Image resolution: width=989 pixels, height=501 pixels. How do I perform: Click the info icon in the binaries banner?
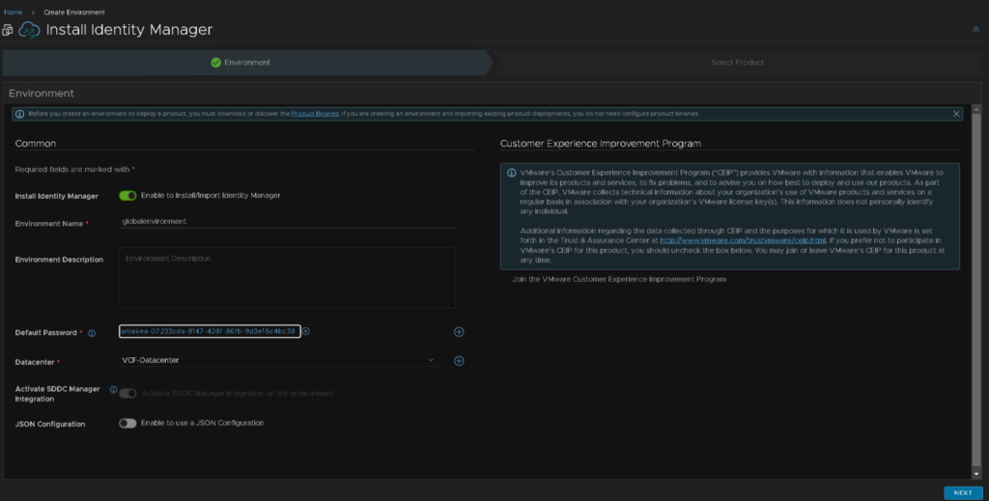pos(19,114)
